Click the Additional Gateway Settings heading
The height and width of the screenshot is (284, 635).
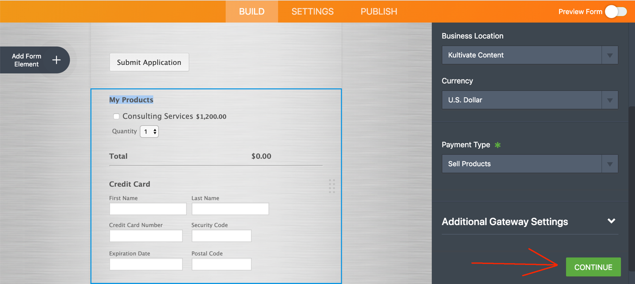(x=505, y=221)
